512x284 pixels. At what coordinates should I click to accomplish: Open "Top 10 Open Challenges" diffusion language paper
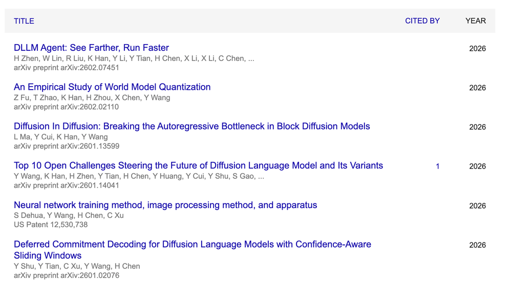pyautogui.click(x=198, y=166)
